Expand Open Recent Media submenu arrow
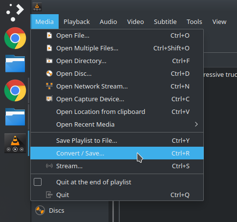237x222 pixels. 196,124
